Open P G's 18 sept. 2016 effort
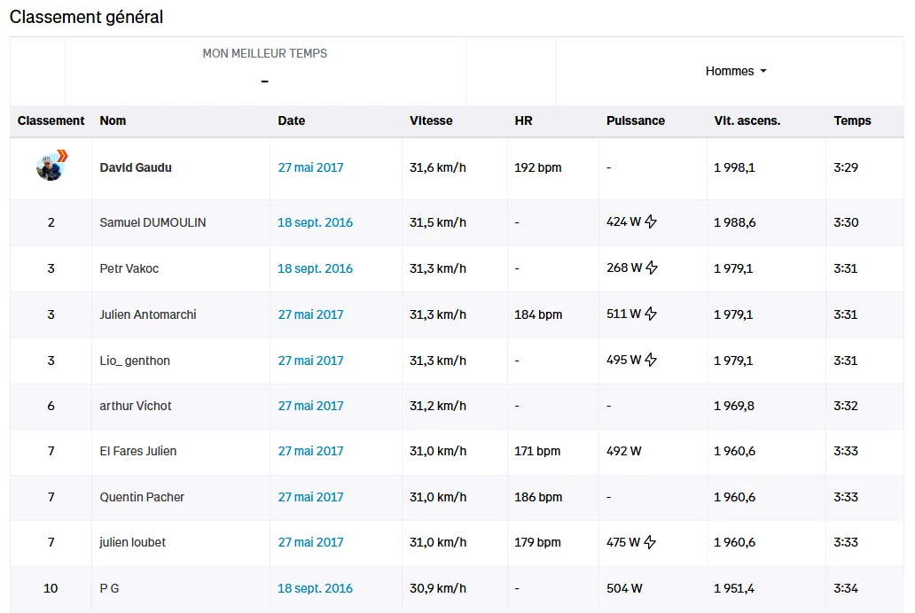 click(315, 588)
